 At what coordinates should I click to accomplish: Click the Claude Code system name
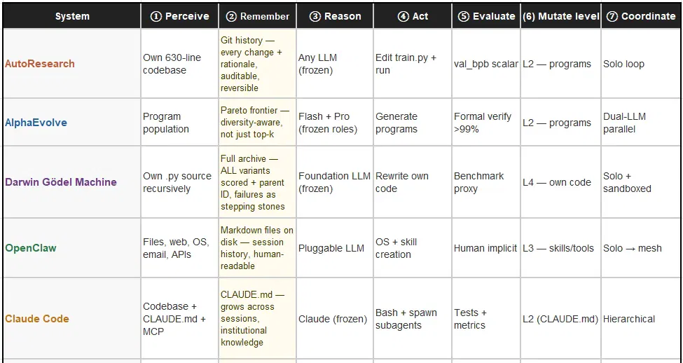click(37, 319)
